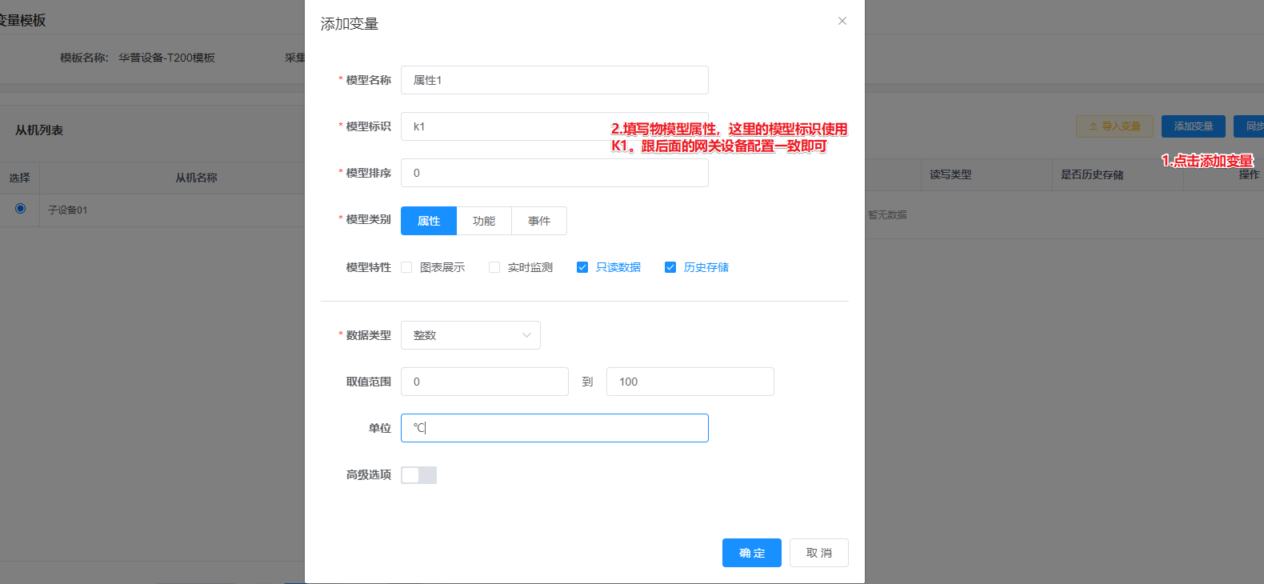Uncheck the 只读数据 checkbox

(582, 267)
